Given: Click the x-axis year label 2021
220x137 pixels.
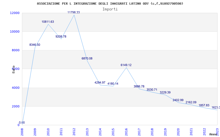Looking at the screenshot, I should tap(191, 132).
